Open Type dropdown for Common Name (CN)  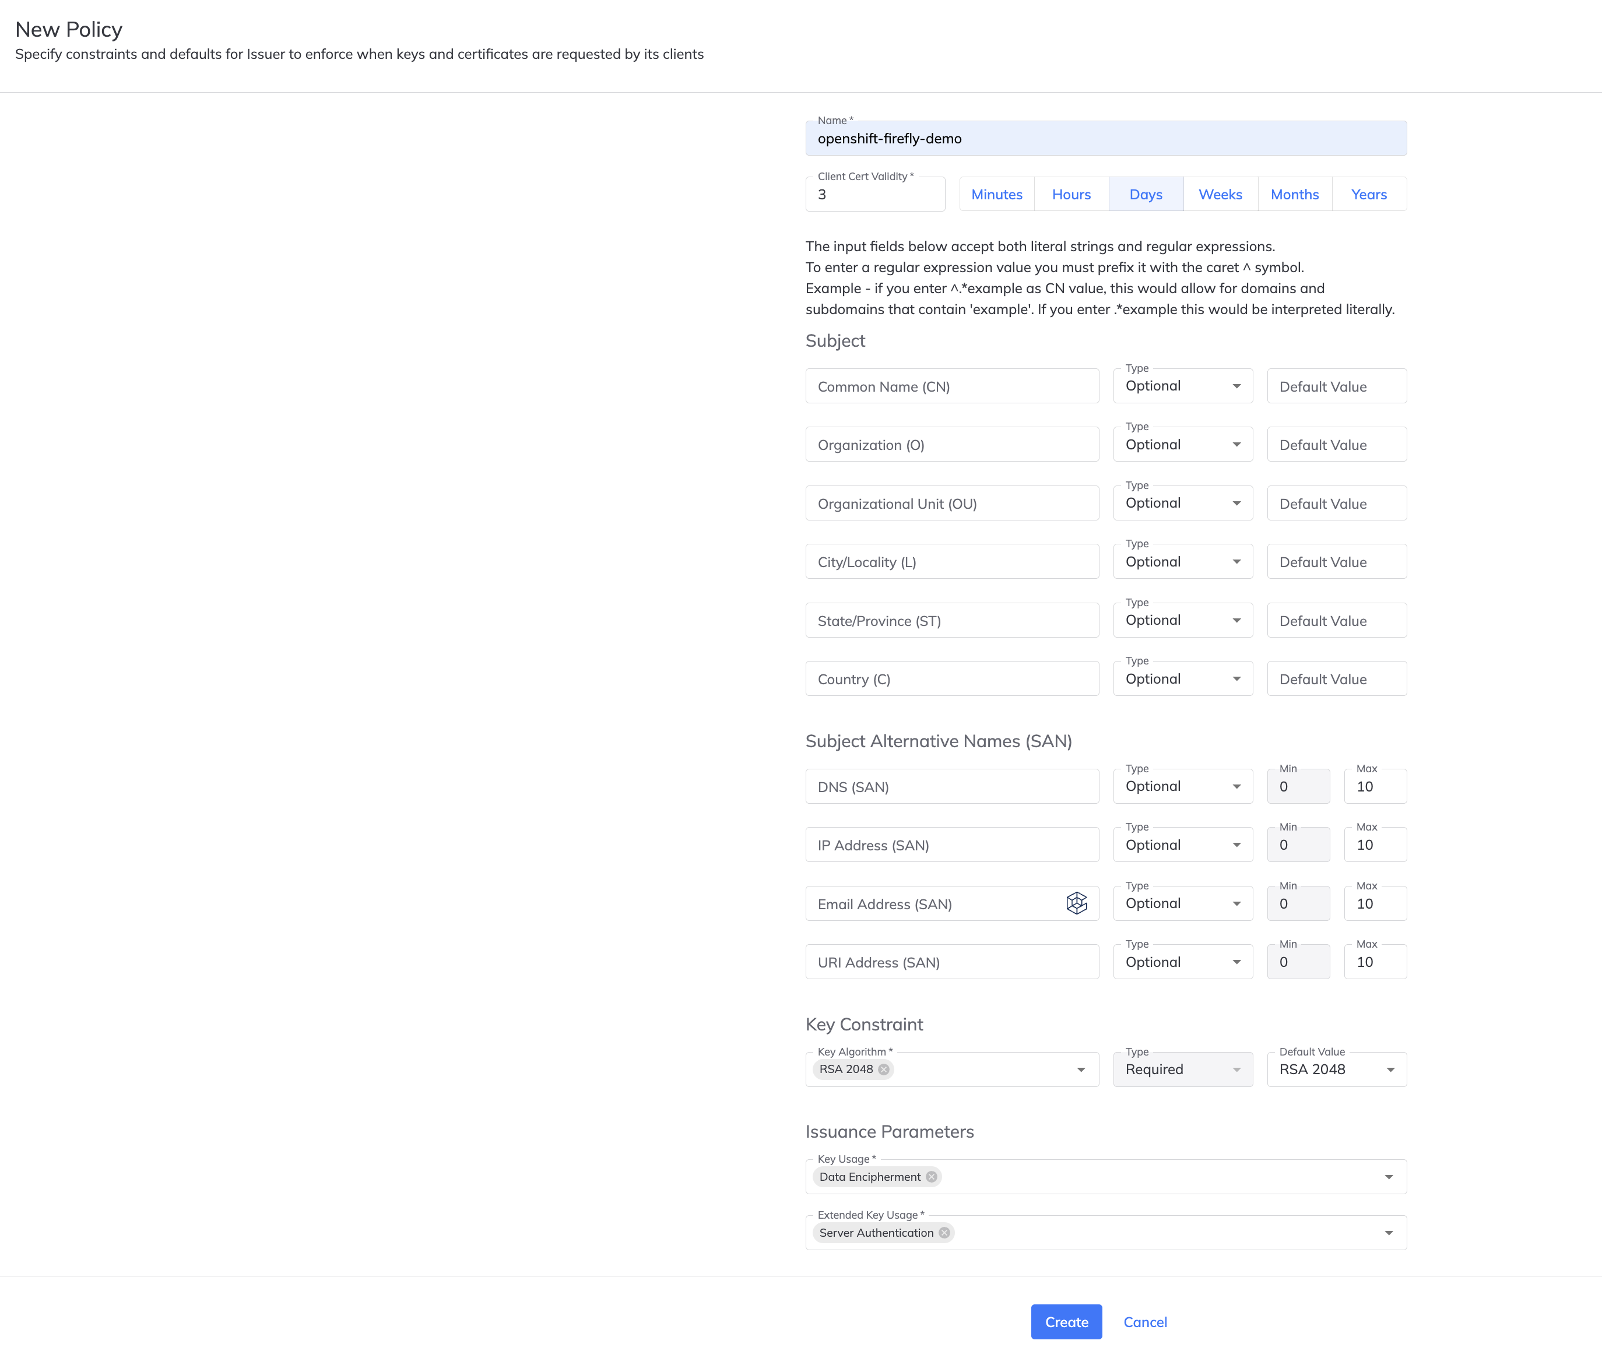(1183, 386)
